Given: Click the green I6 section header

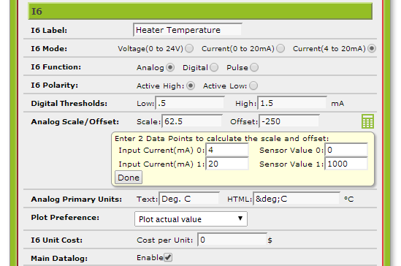Looking at the screenshot, I should click(200, 11).
